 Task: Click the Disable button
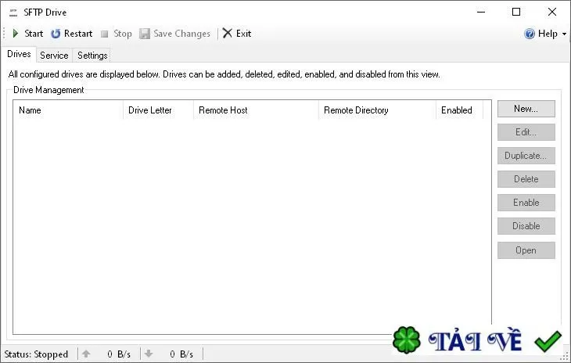point(526,226)
